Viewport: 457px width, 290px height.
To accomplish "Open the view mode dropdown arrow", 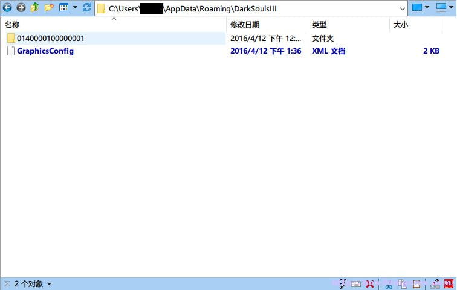I will click(x=75, y=7).
